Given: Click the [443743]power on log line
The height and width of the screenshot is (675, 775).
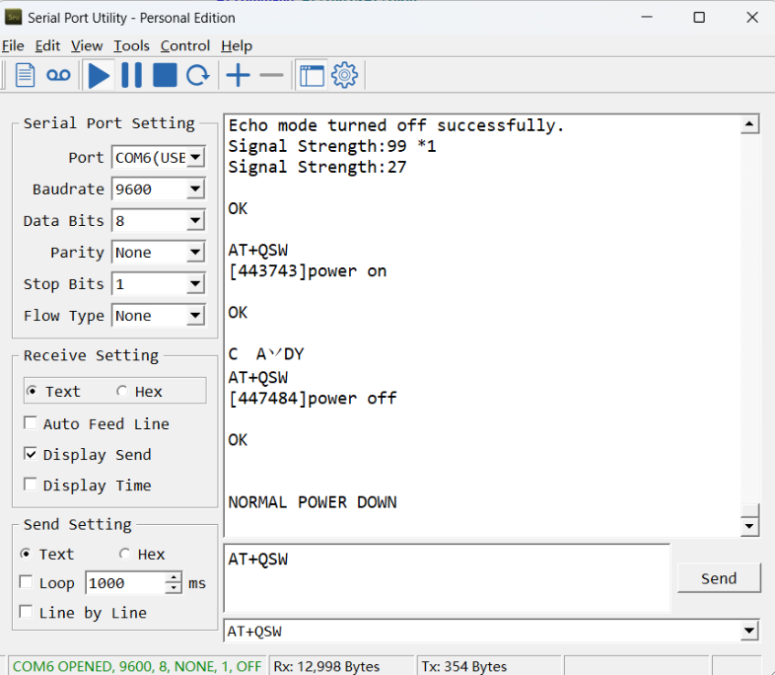Looking at the screenshot, I should pos(308,271).
